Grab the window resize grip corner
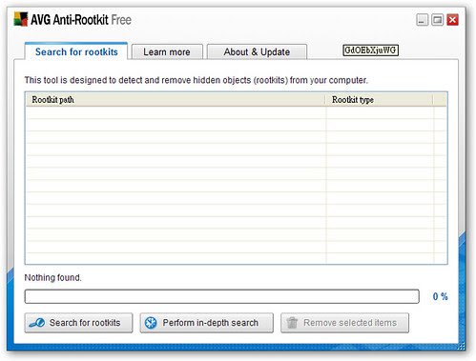This screenshot has width=476, height=361. click(461, 346)
